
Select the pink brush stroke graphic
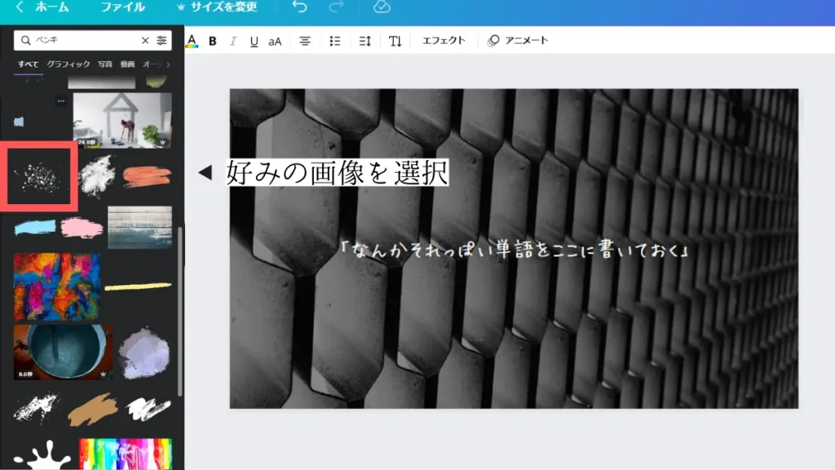(x=82, y=228)
